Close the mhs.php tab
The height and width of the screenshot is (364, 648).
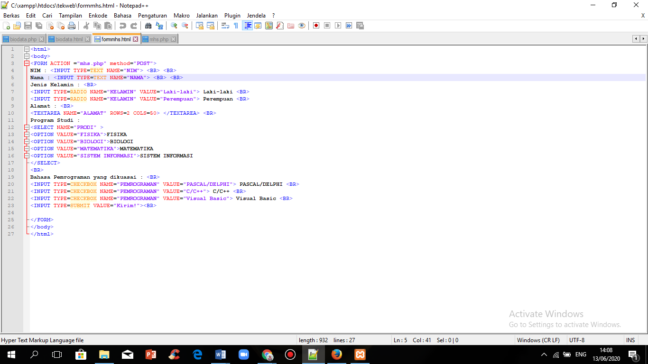[173, 39]
